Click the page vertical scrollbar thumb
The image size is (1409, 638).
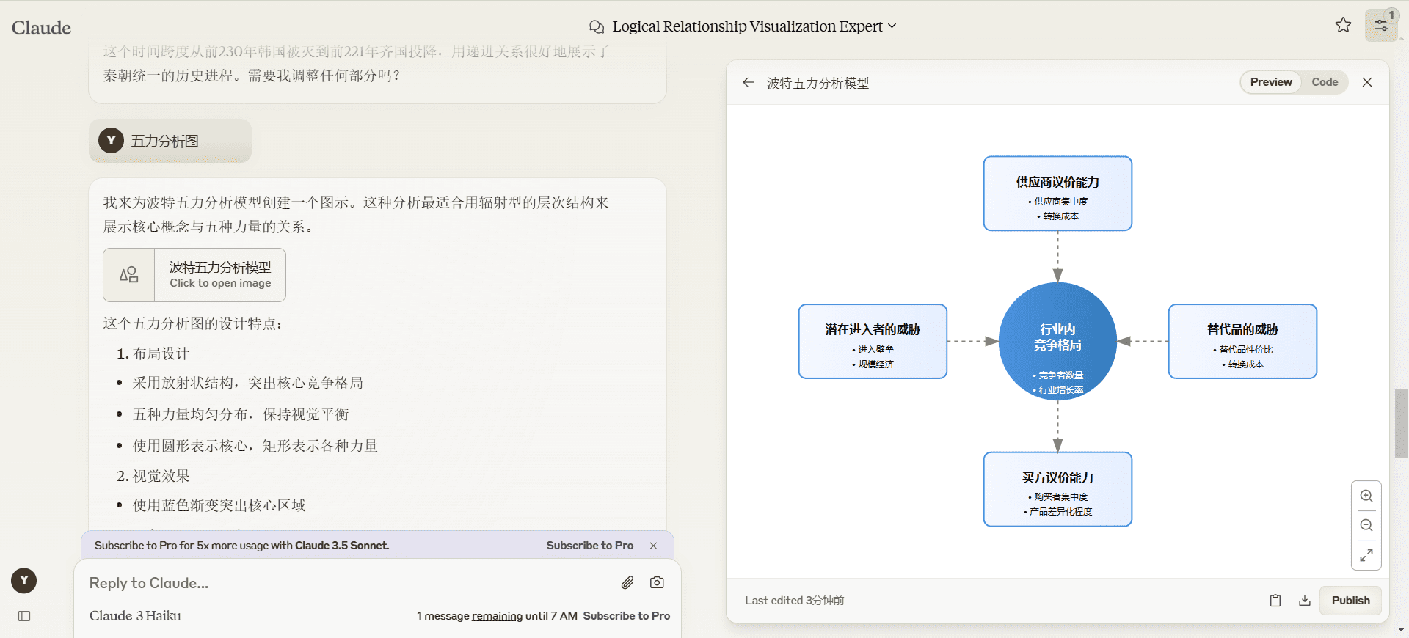point(1402,424)
